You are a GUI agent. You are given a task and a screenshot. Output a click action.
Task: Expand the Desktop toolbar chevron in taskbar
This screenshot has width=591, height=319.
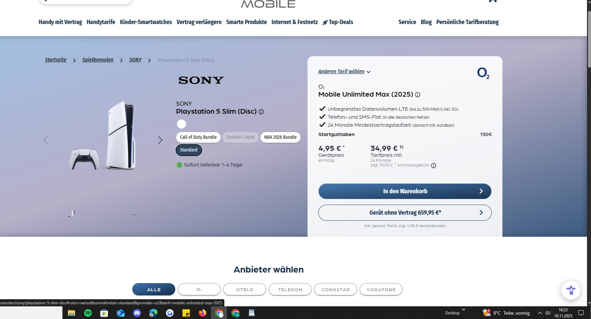coord(464,310)
